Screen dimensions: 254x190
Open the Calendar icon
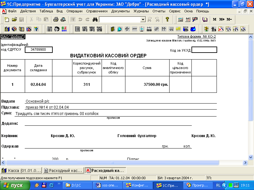(188, 20)
